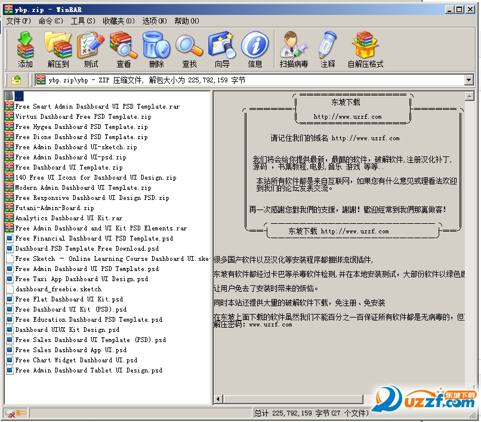Select Free Hygea Dashboard PSD Template.zip
Screen dimensions: 481x422
(x=81, y=127)
